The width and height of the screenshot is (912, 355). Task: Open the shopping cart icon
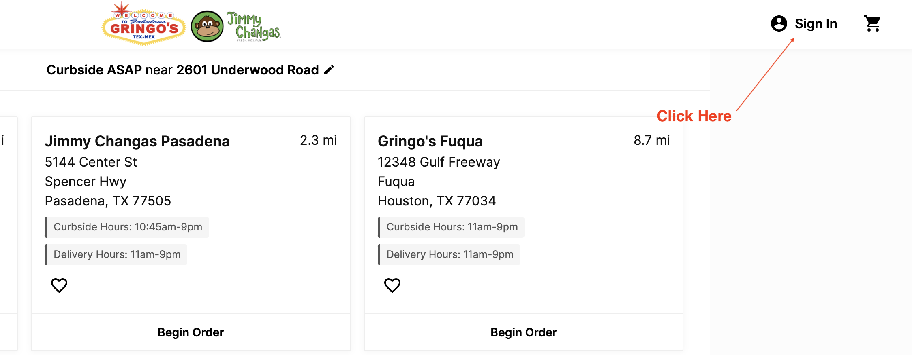tap(872, 23)
